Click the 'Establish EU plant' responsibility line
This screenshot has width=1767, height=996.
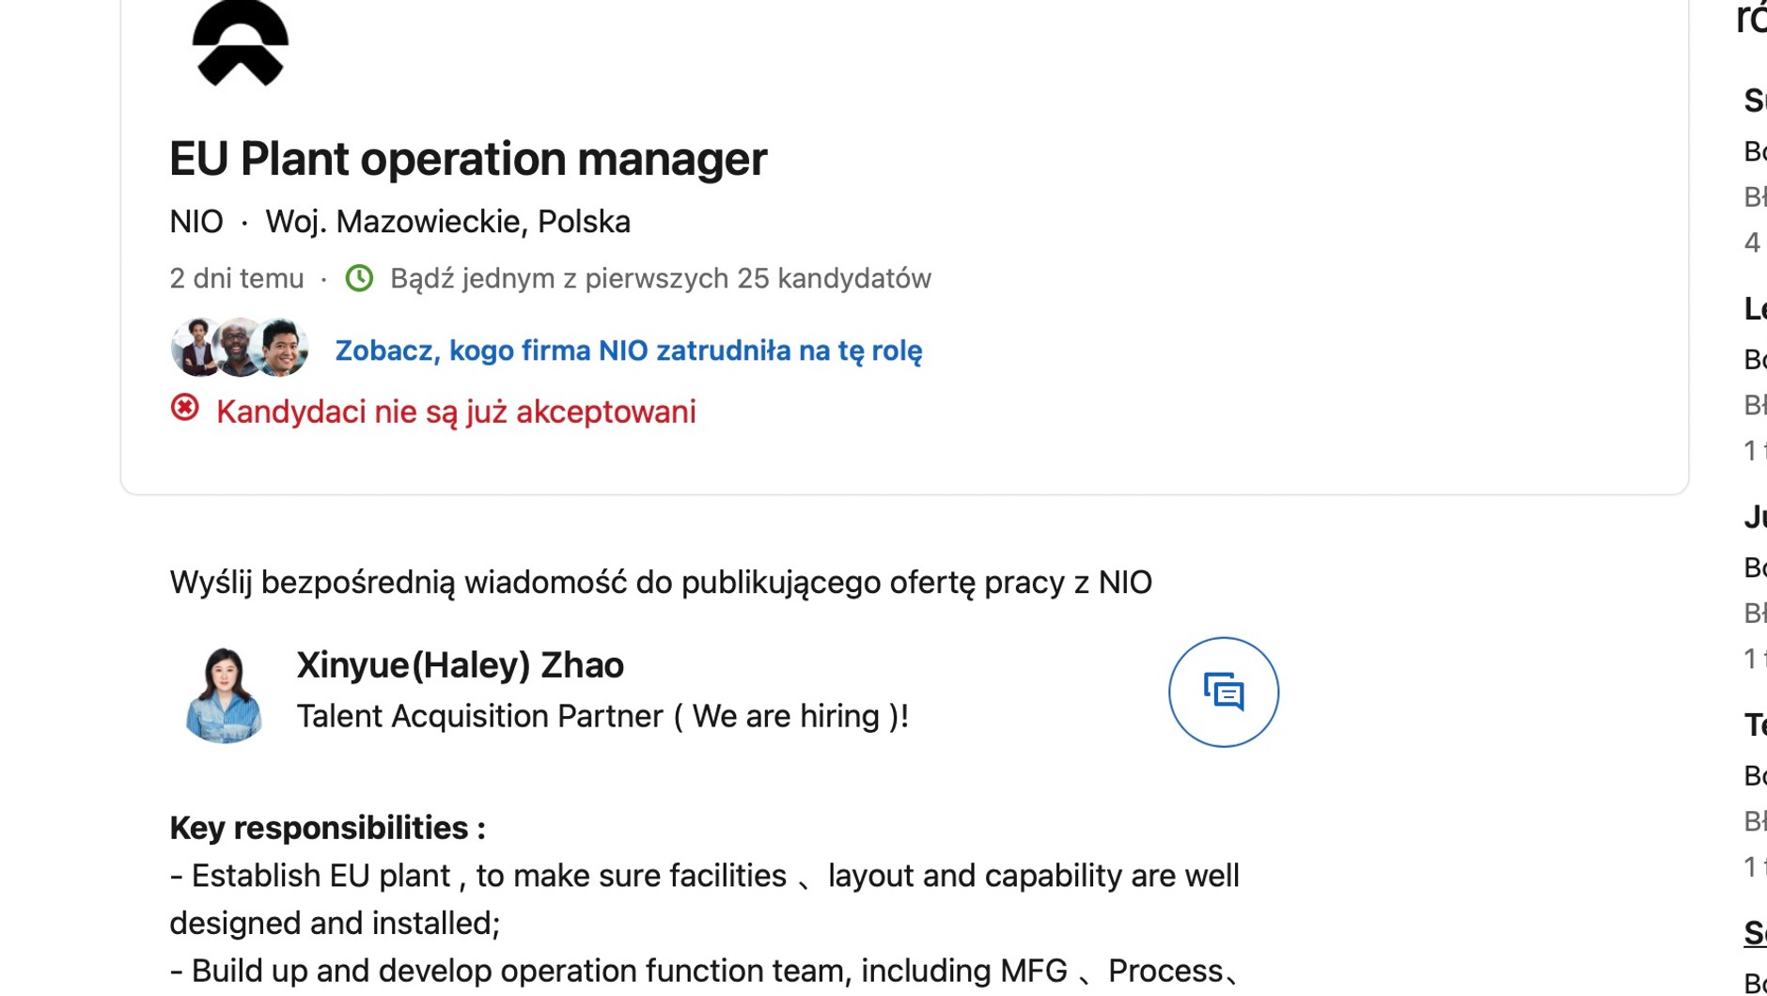(705, 899)
